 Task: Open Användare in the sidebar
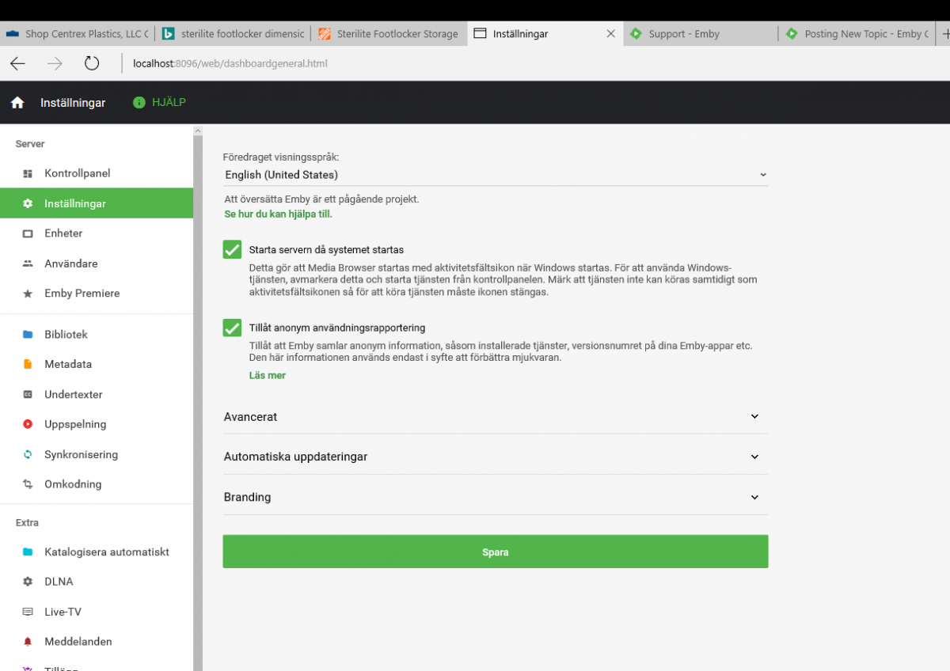tap(97, 263)
